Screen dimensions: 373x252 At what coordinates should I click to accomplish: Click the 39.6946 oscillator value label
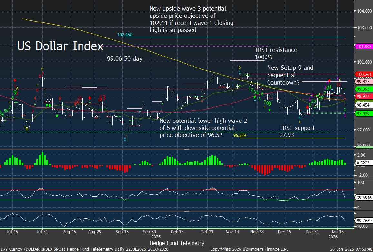point(364,197)
